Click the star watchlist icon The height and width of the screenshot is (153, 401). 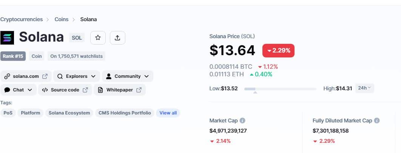(x=98, y=38)
